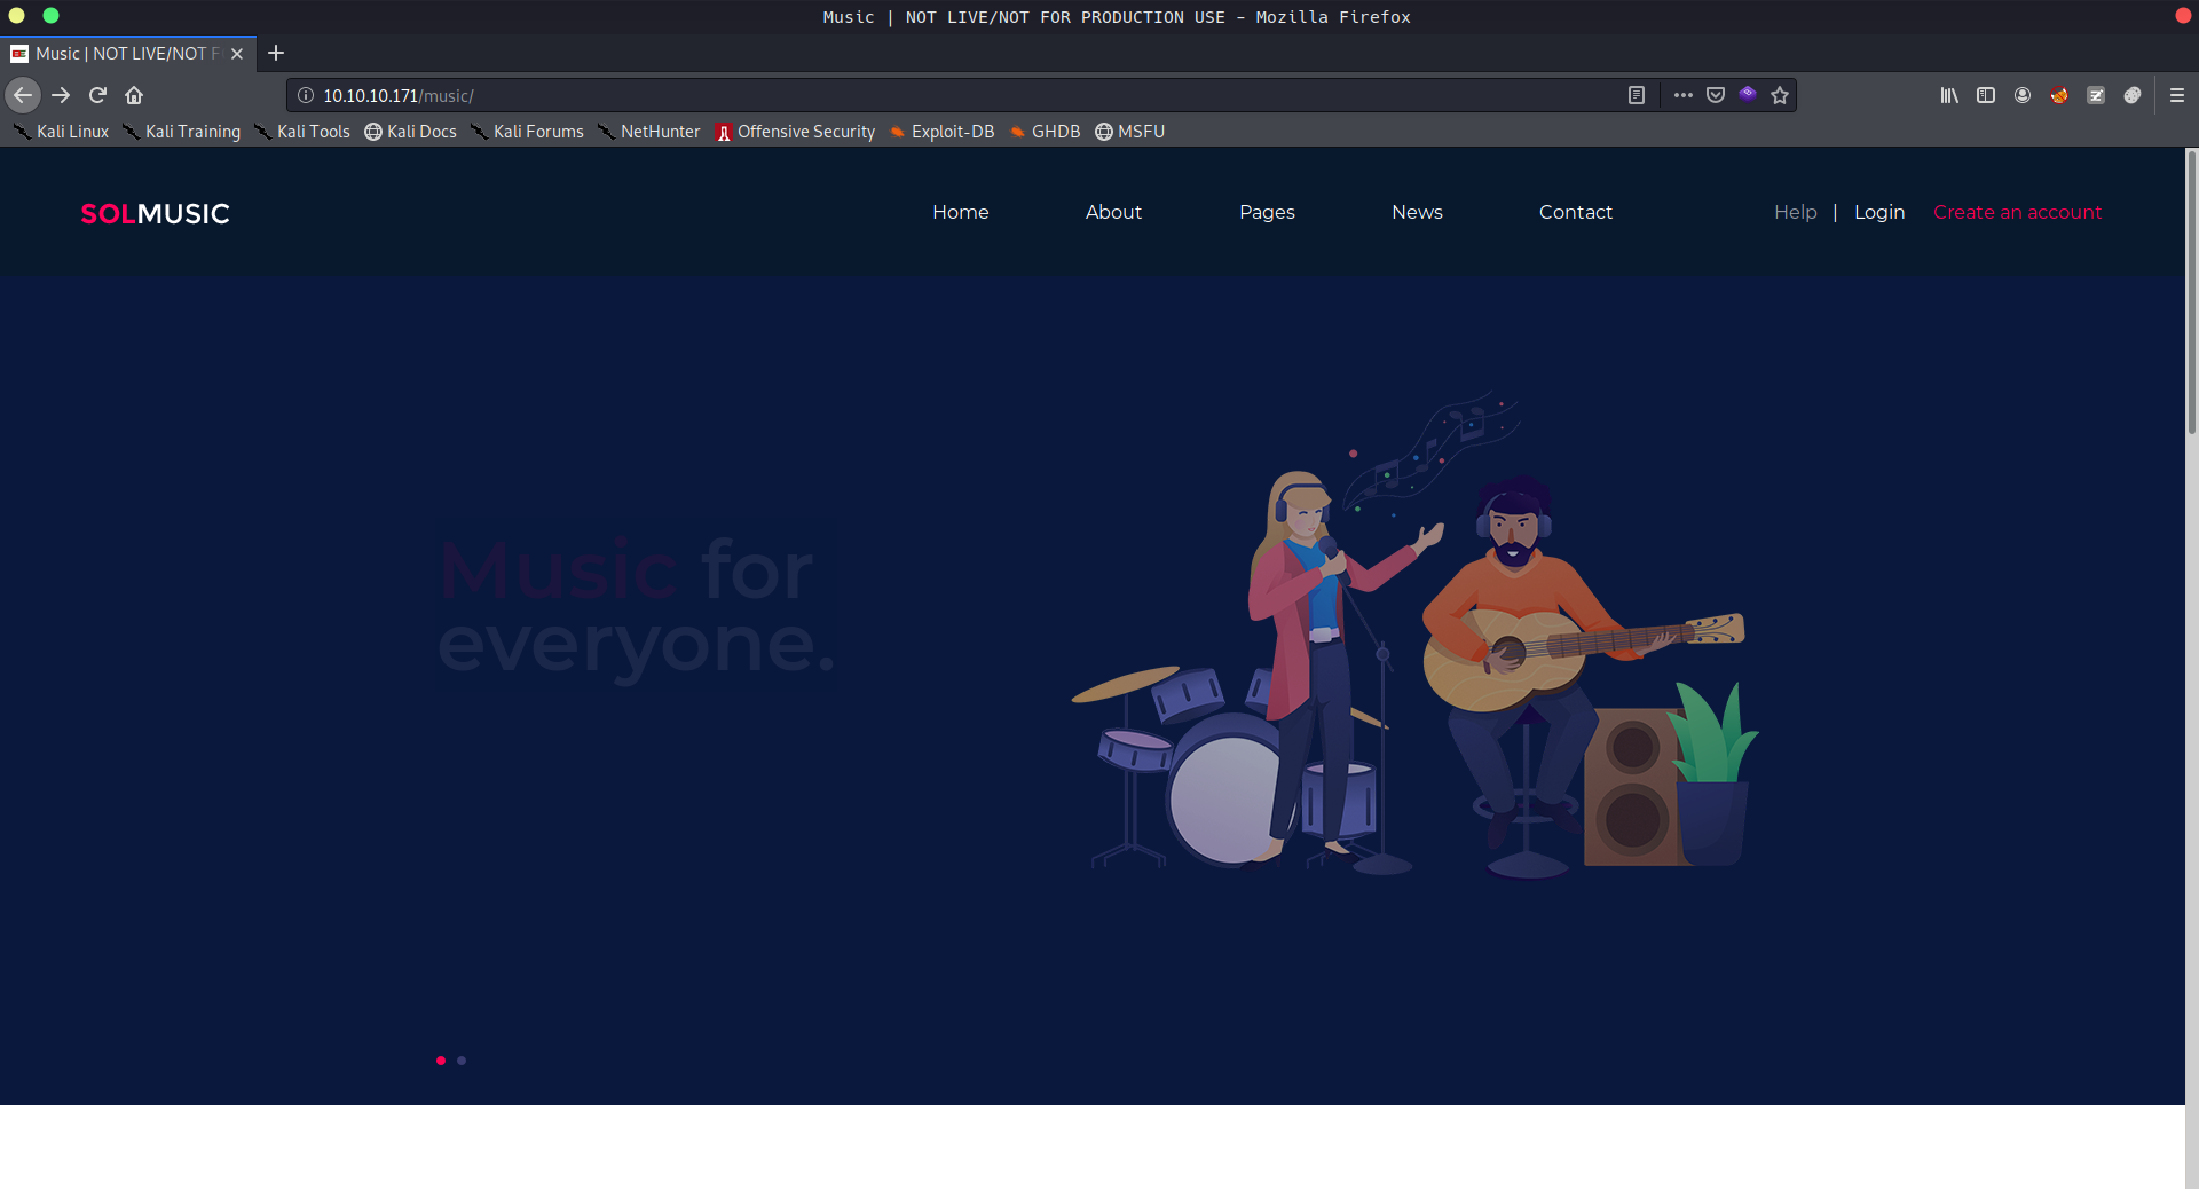Screen dimensions: 2199x1189
Task: Select the Music | NOT LIVE tab
Action: (x=128, y=54)
